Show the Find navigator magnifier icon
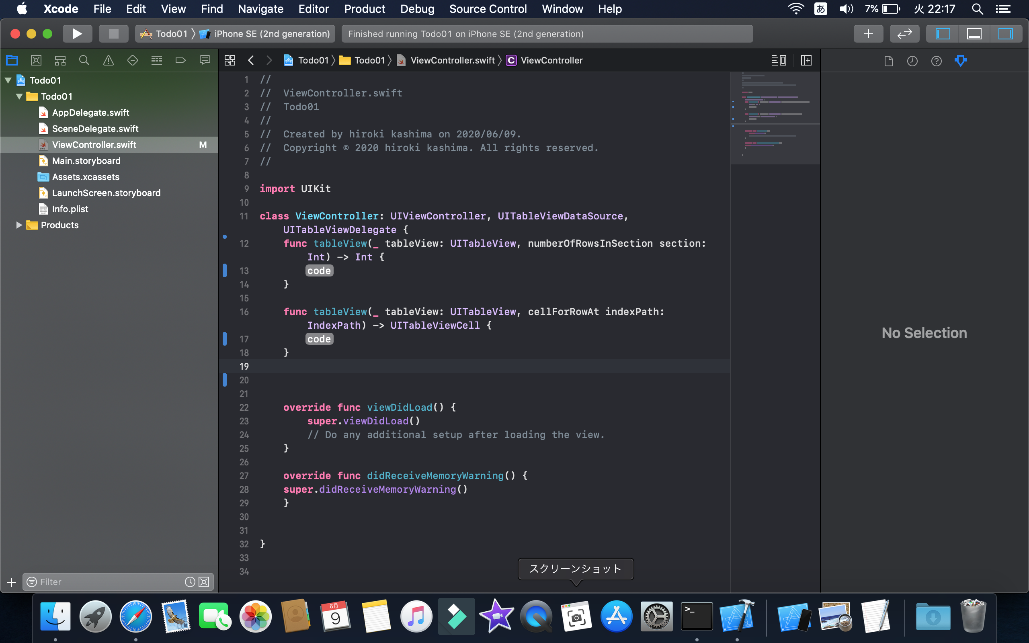 click(84, 60)
